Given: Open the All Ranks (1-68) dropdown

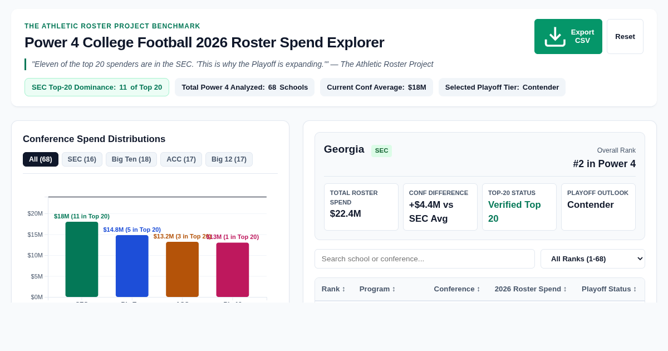Looking at the screenshot, I should (593, 259).
